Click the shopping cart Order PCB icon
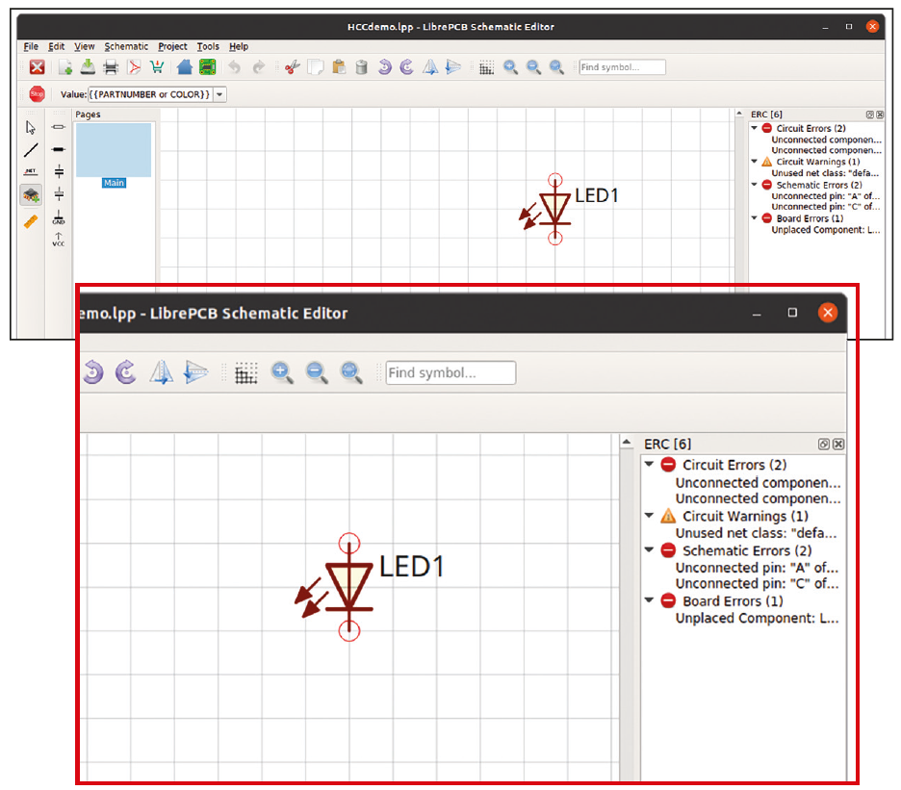This screenshot has height=790, width=901. click(x=156, y=67)
